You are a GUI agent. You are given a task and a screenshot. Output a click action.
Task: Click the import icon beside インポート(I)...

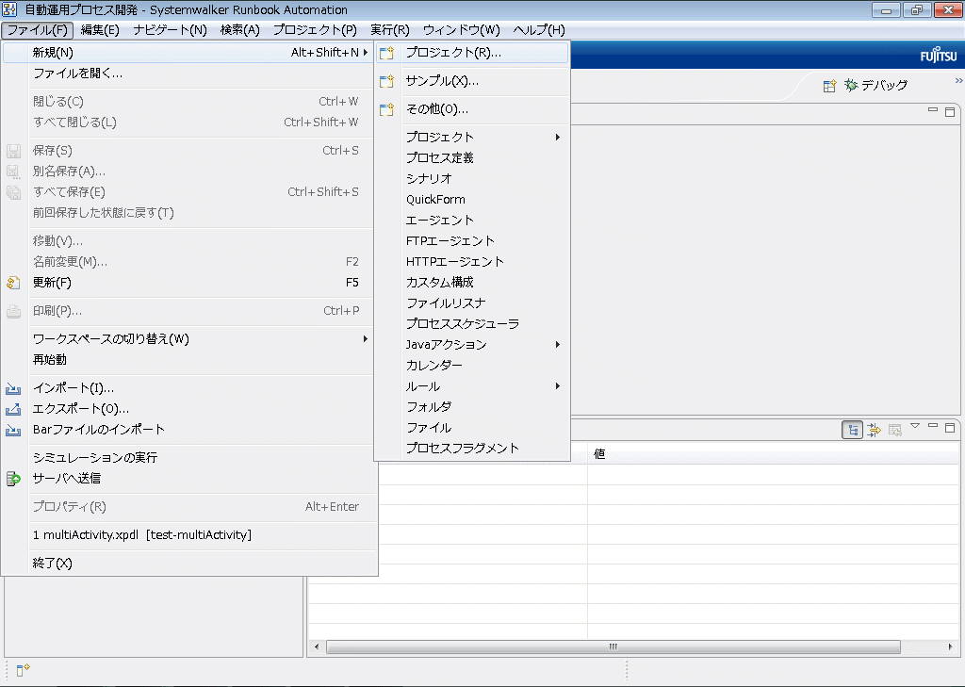tap(13, 388)
